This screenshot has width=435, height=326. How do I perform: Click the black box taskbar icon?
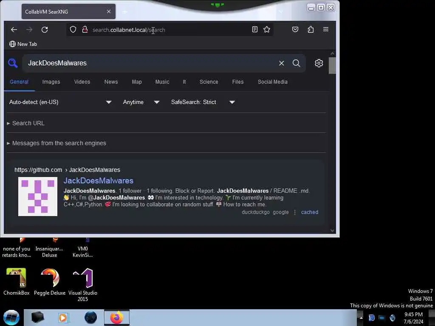click(x=37, y=318)
